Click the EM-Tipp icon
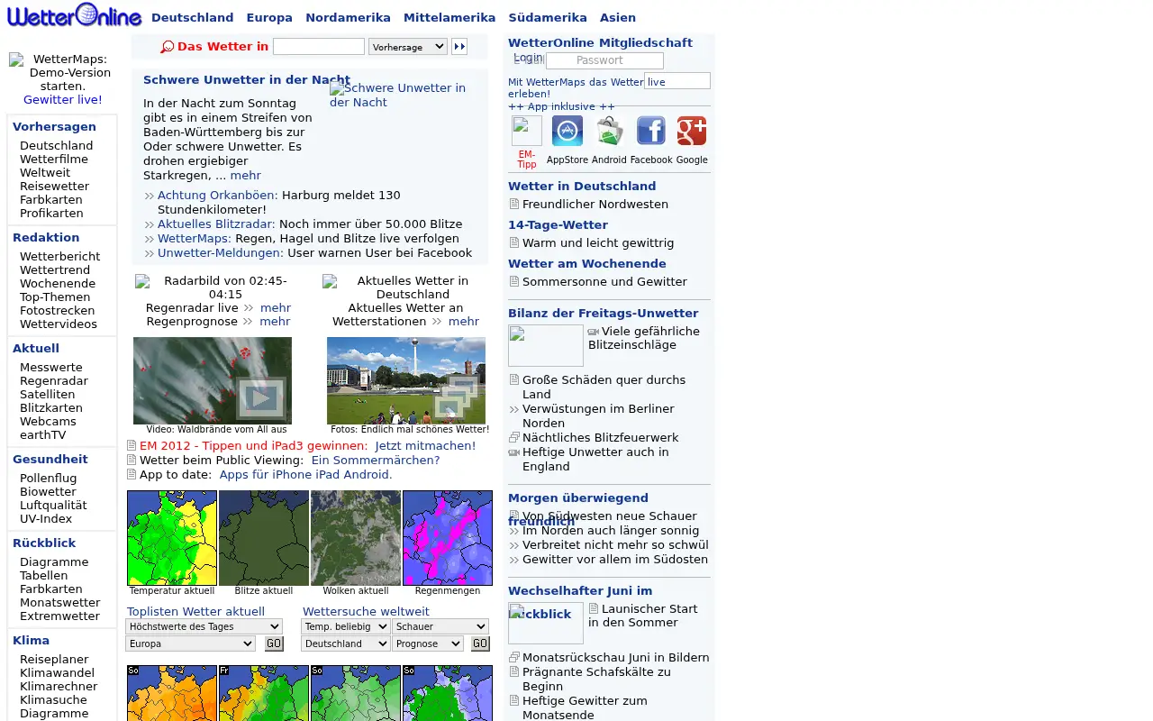The width and height of the screenshot is (1153, 721). (x=527, y=131)
